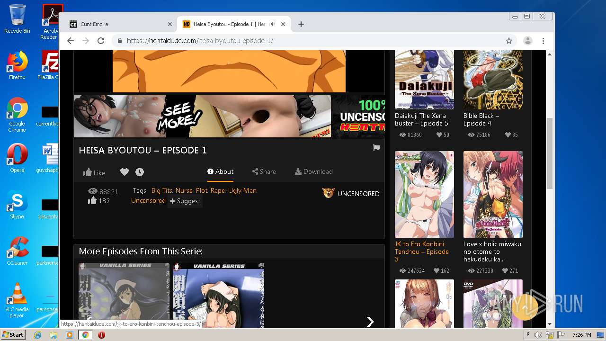The height and width of the screenshot is (341, 606).
Task: Open the Chrome three-dot menu
Action: 544,41
